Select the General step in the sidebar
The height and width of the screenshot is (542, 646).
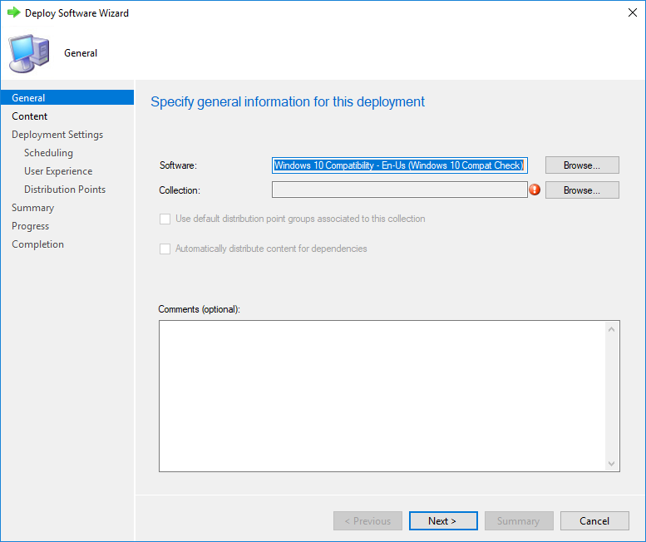(67, 97)
